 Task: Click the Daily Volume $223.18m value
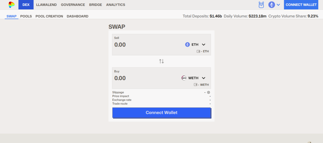(257, 16)
